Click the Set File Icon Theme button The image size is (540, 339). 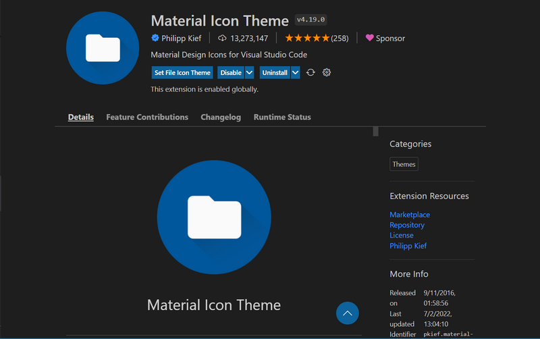(x=182, y=73)
